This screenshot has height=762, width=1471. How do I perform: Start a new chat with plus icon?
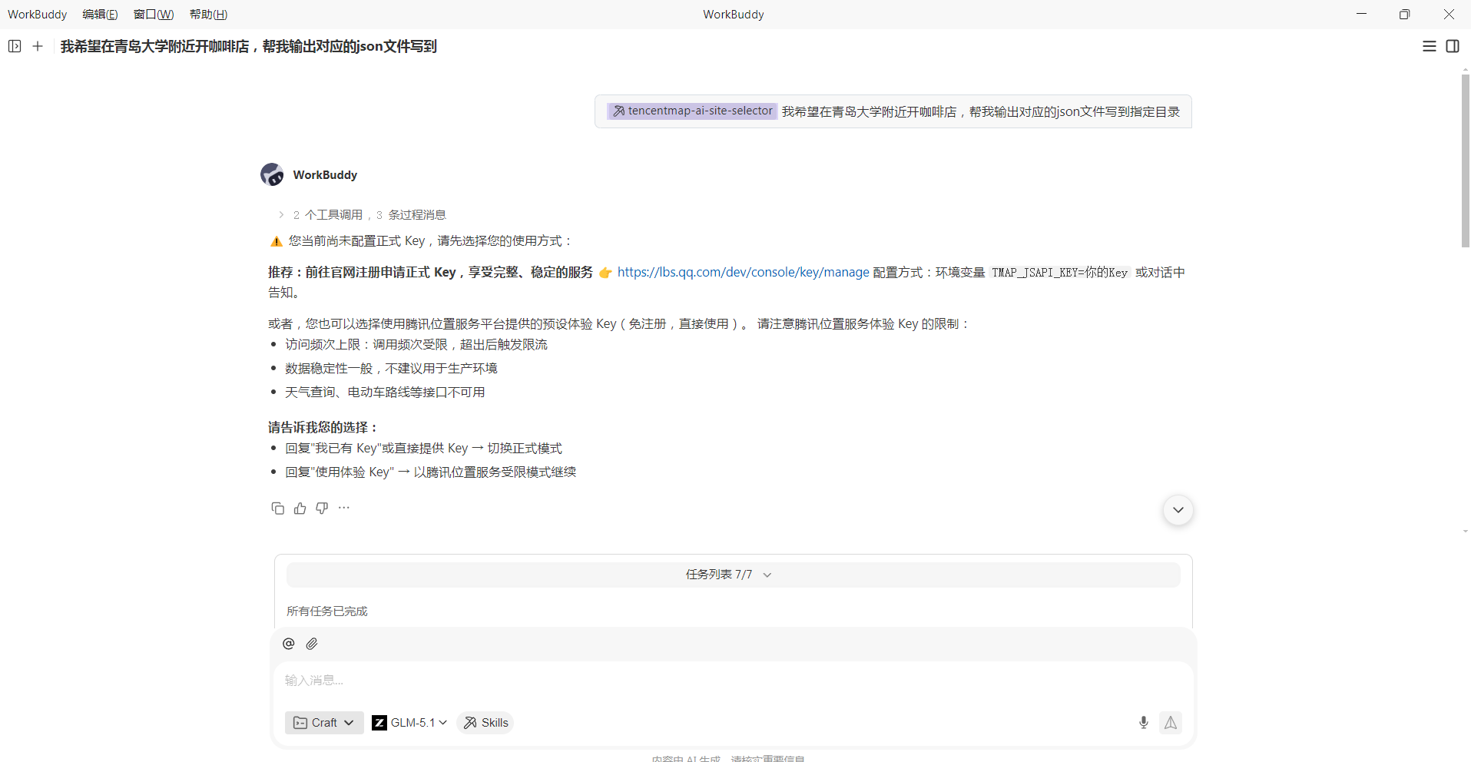pyautogui.click(x=38, y=46)
